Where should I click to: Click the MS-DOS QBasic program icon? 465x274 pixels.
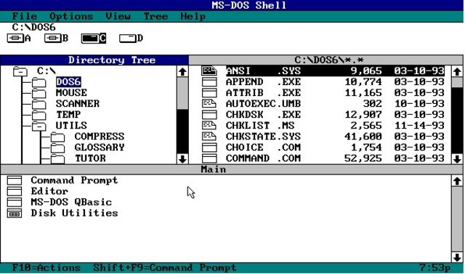15,202
